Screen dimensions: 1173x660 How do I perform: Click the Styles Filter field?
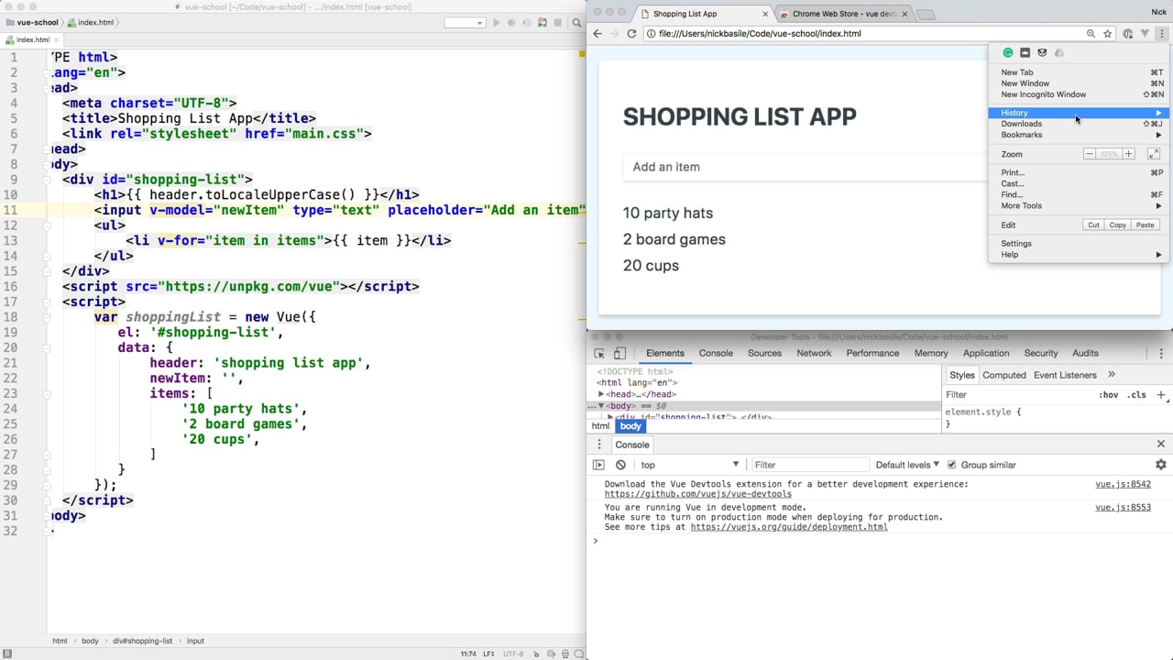coord(1017,395)
